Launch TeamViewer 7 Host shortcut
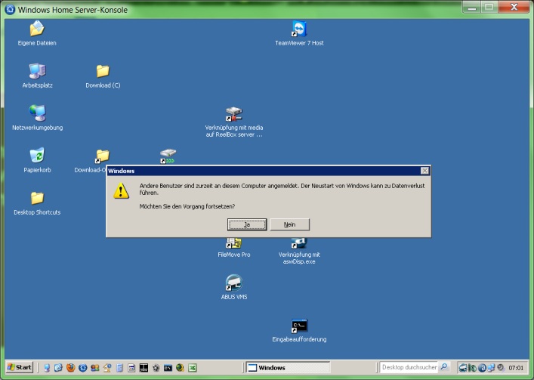 pyautogui.click(x=299, y=29)
